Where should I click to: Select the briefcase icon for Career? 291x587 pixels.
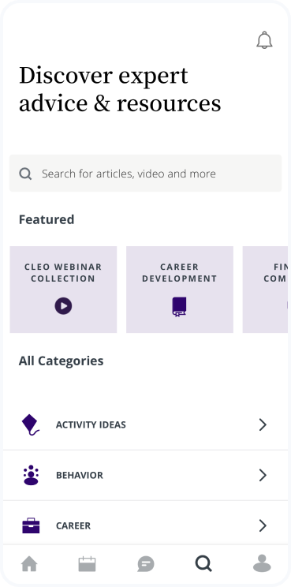[x=31, y=525]
